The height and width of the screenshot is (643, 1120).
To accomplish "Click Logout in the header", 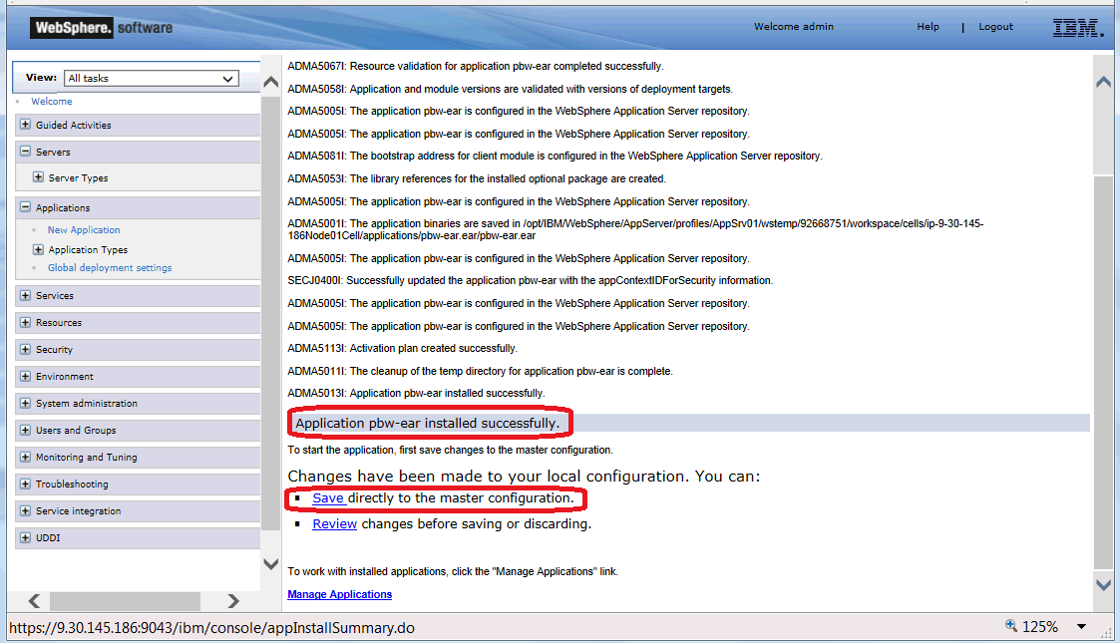I will coord(995,26).
